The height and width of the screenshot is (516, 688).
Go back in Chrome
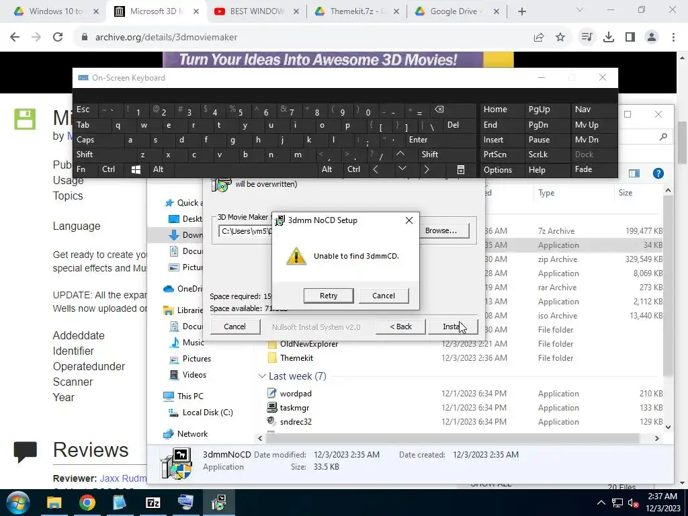[15, 38]
